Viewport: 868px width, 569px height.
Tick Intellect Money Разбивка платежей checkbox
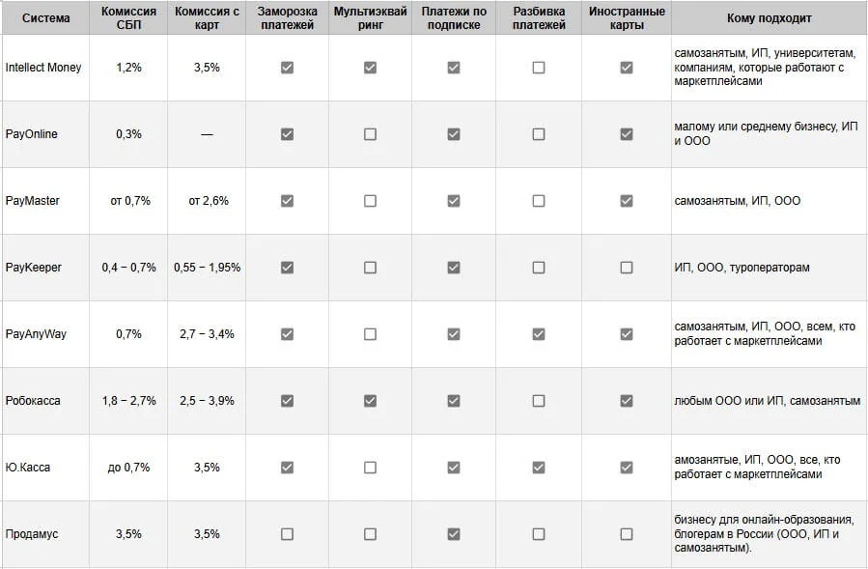point(539,68)
